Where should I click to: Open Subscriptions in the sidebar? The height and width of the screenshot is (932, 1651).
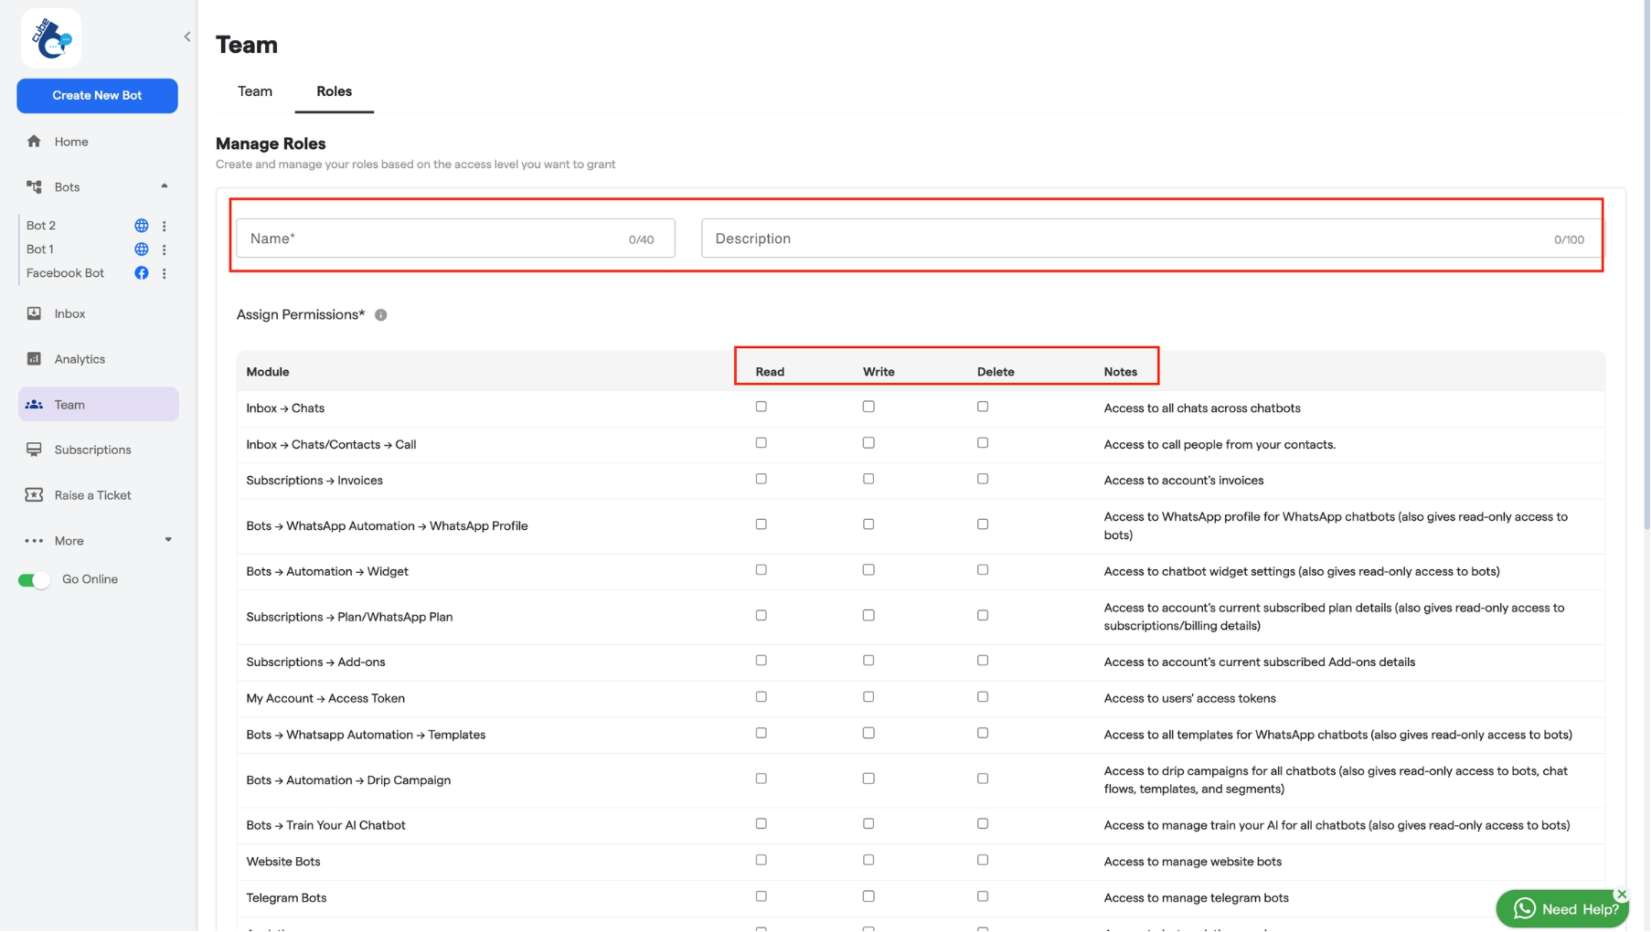point(92,450)
